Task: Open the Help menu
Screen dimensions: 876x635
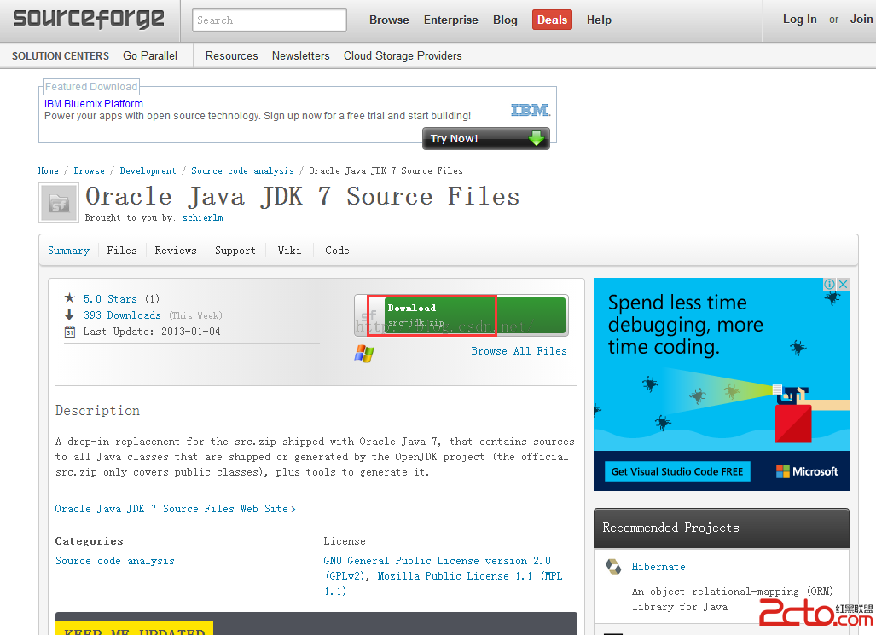Action: click(x=599, y=20)
